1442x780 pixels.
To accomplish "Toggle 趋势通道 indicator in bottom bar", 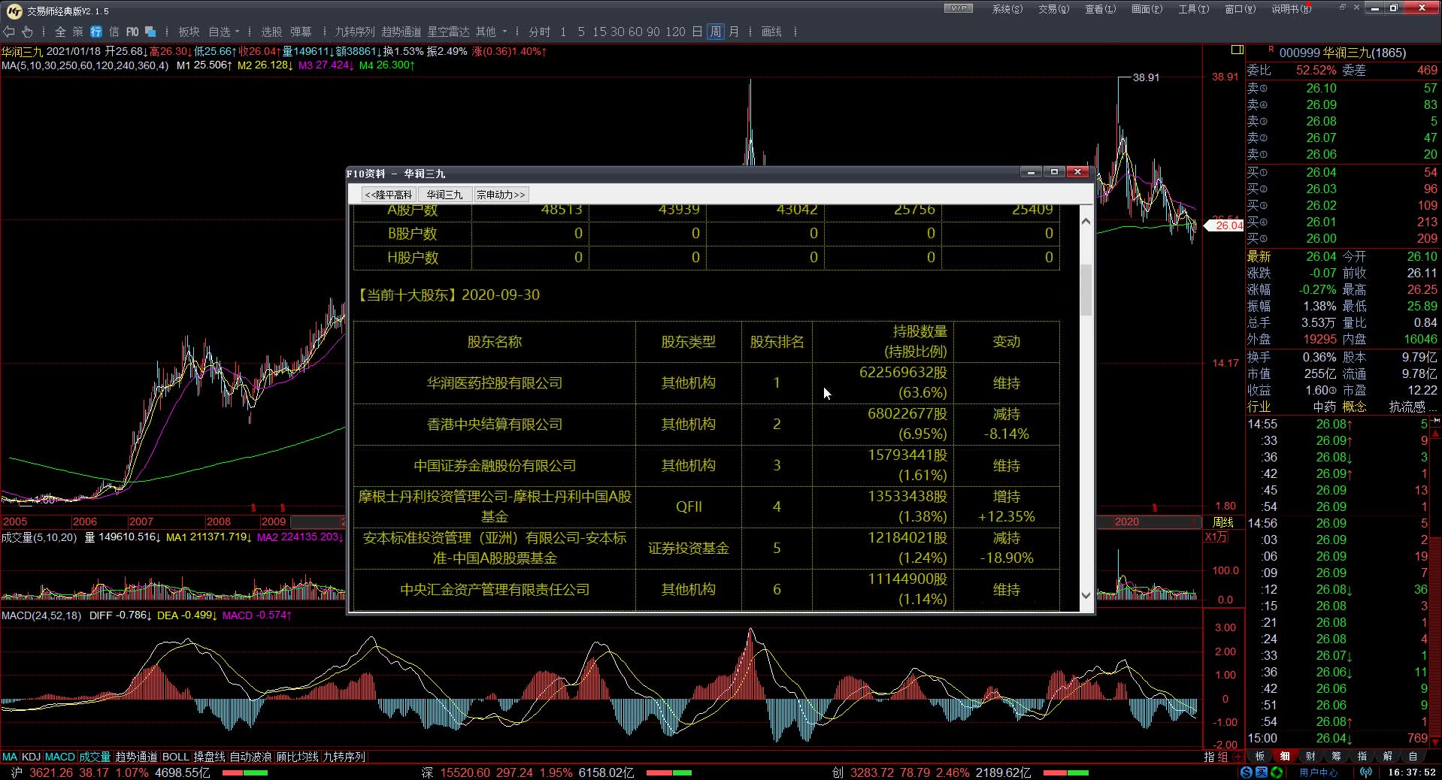I will 136,757.
